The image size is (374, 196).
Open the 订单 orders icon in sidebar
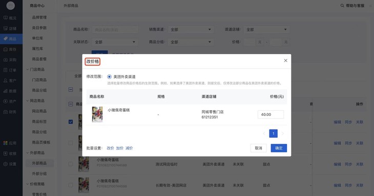tap(6, 70)
